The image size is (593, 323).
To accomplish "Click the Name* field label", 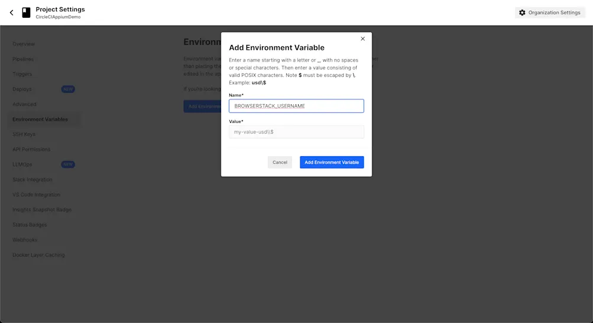I will [x=236, y=95].
